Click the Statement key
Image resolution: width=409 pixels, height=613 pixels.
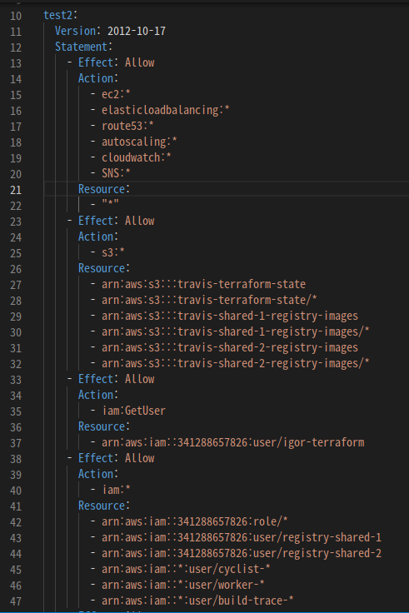[x=82, y=47]
